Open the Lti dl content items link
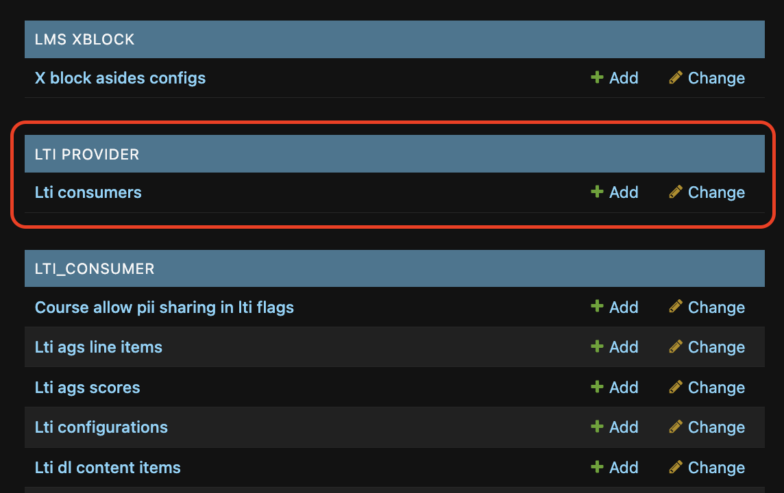The height and width of the screenshot is (493, 784). click(x=108, y=468)
